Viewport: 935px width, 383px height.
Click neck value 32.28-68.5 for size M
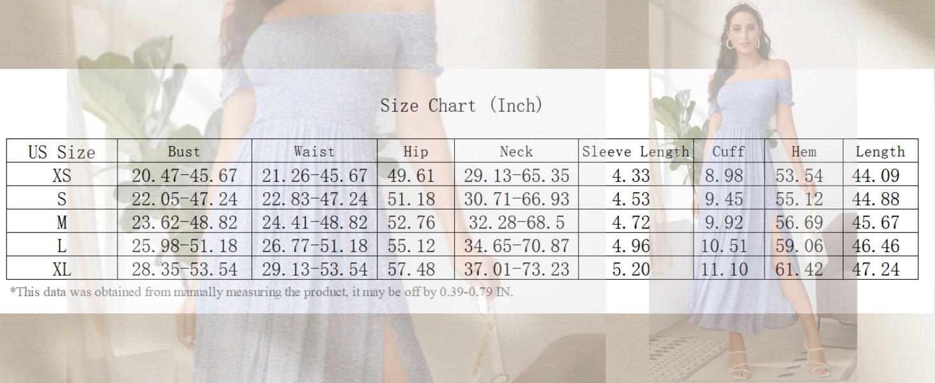[x=512, y=222]
